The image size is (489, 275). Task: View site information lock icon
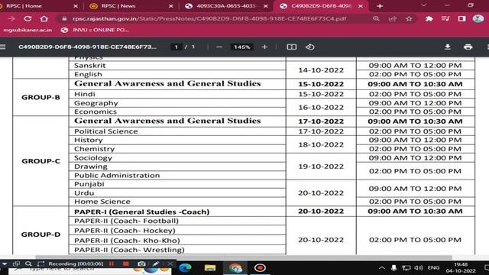point(64,18)
